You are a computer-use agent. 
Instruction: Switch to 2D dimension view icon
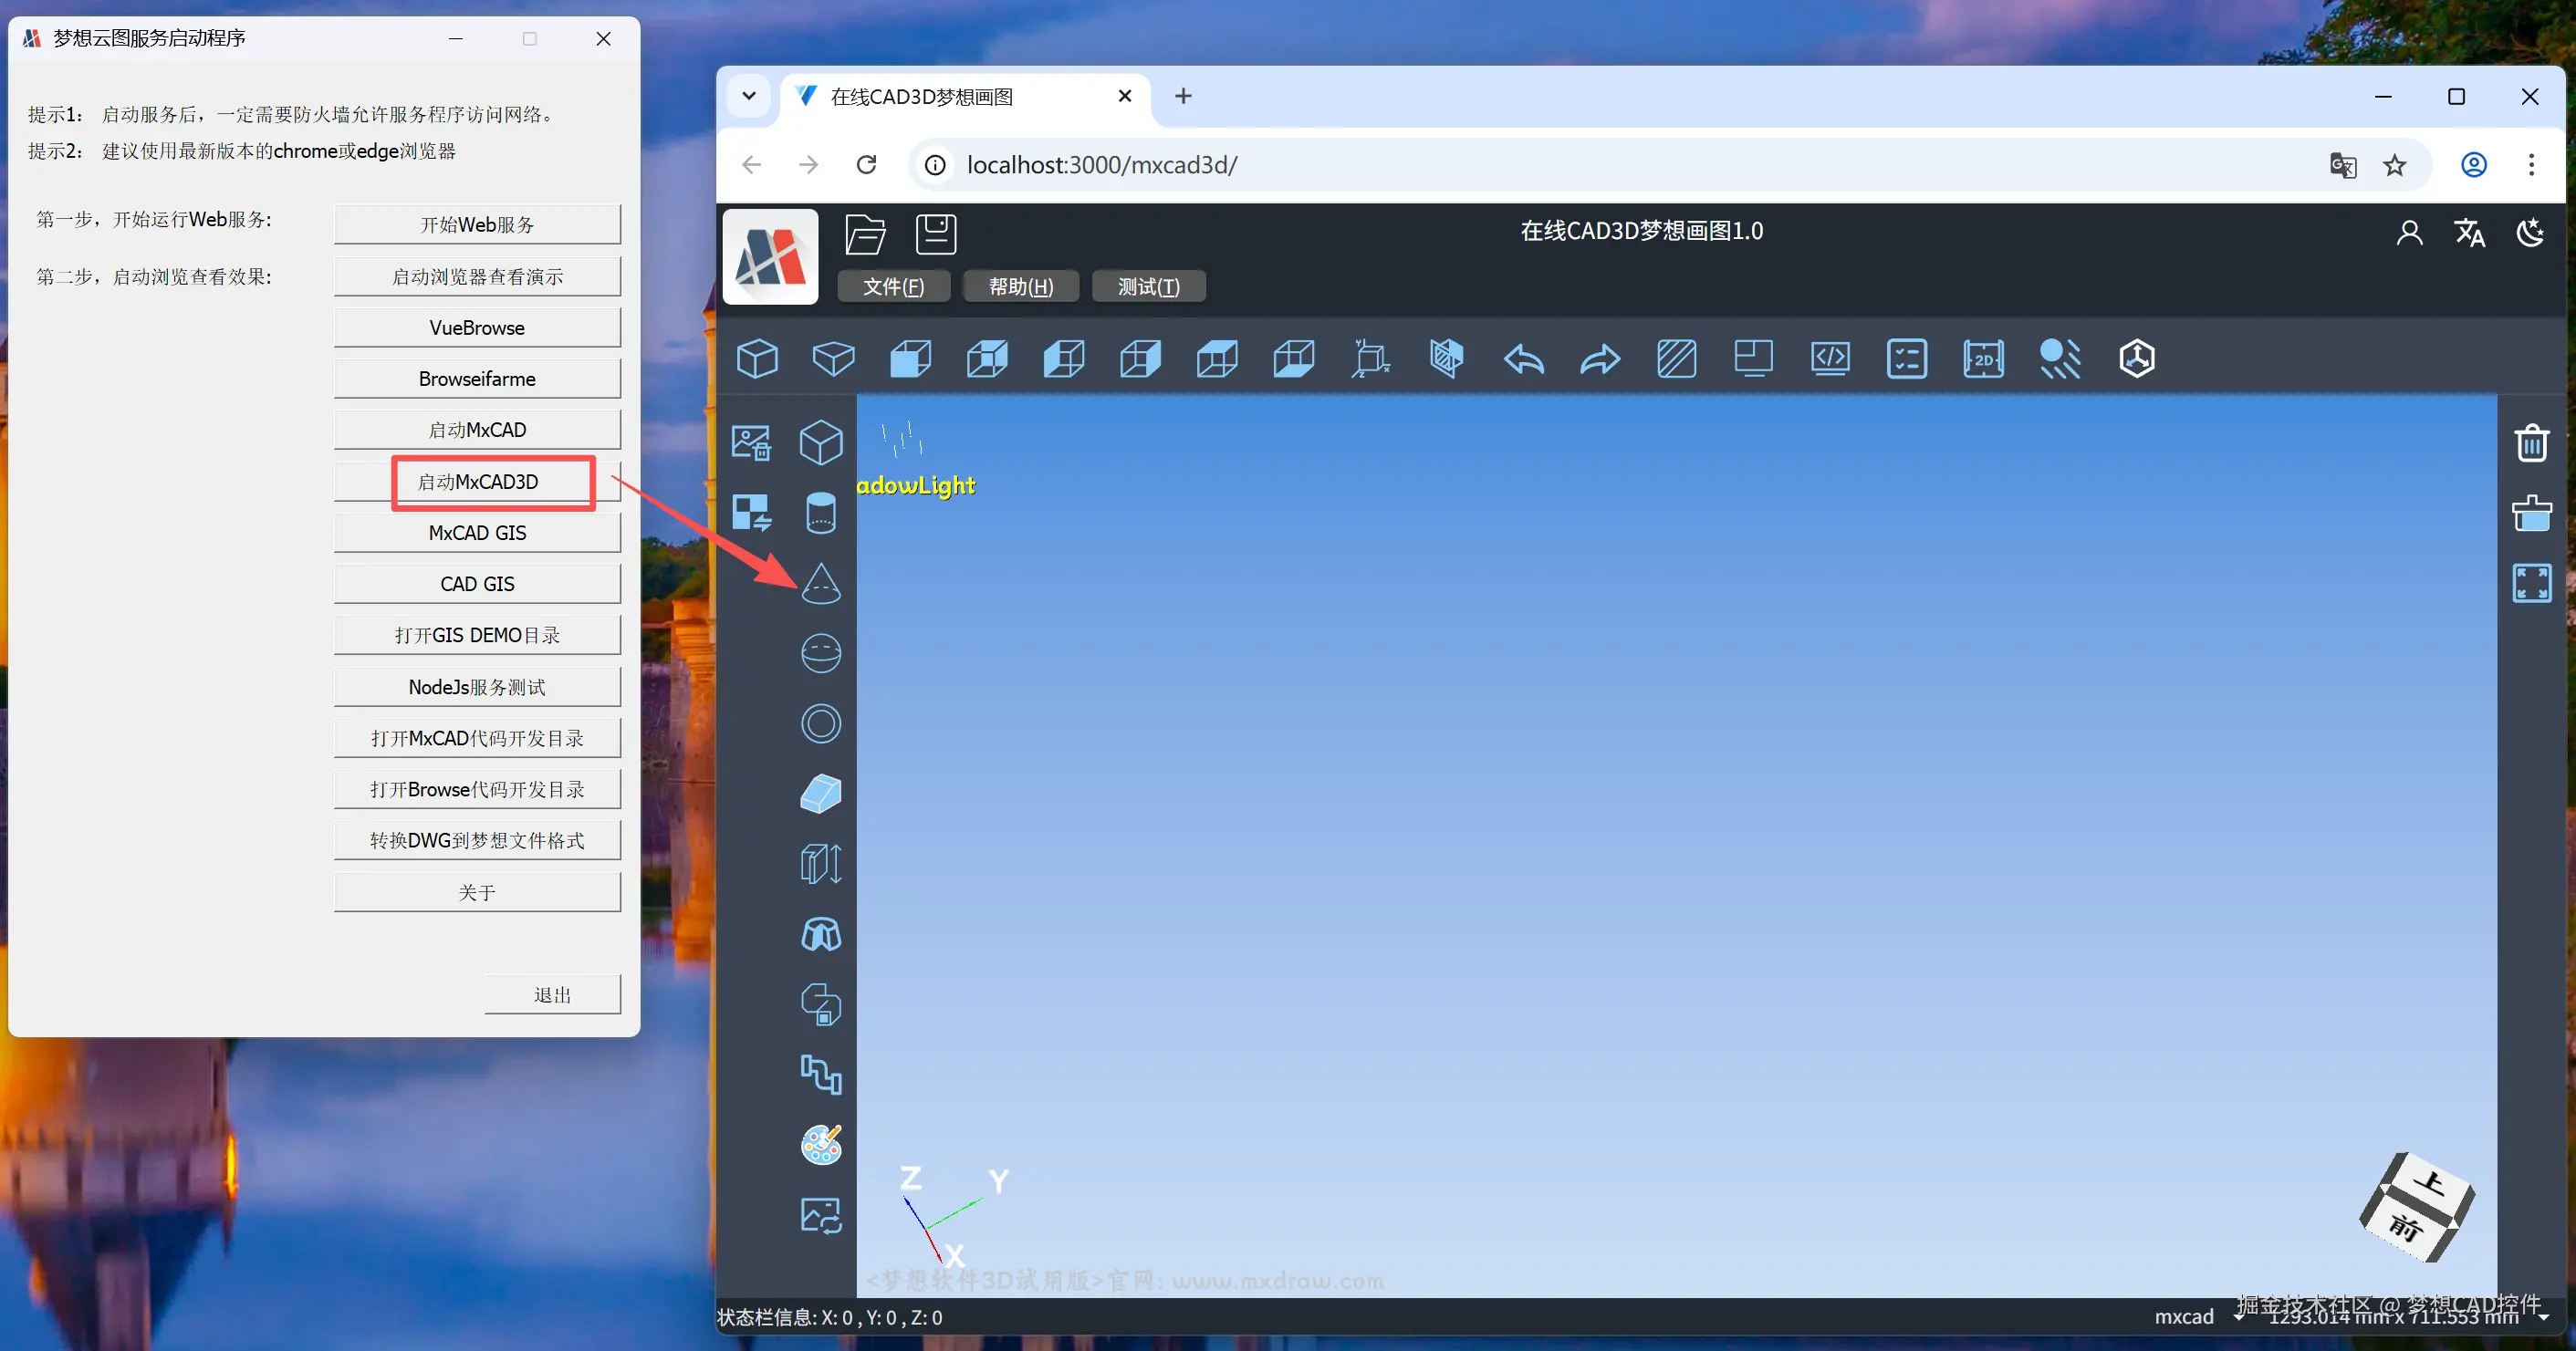click(x=1982, y=359)
